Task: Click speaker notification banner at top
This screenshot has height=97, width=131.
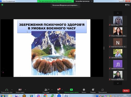Action: (65, 5)
